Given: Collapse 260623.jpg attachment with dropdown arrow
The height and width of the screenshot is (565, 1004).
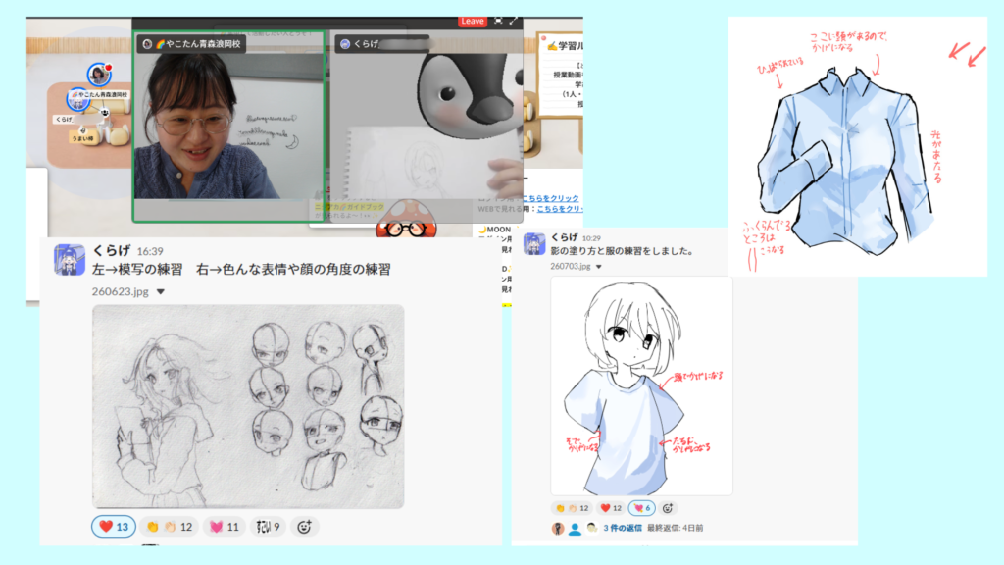Looking at the screenshot, I should click(161, 292).
